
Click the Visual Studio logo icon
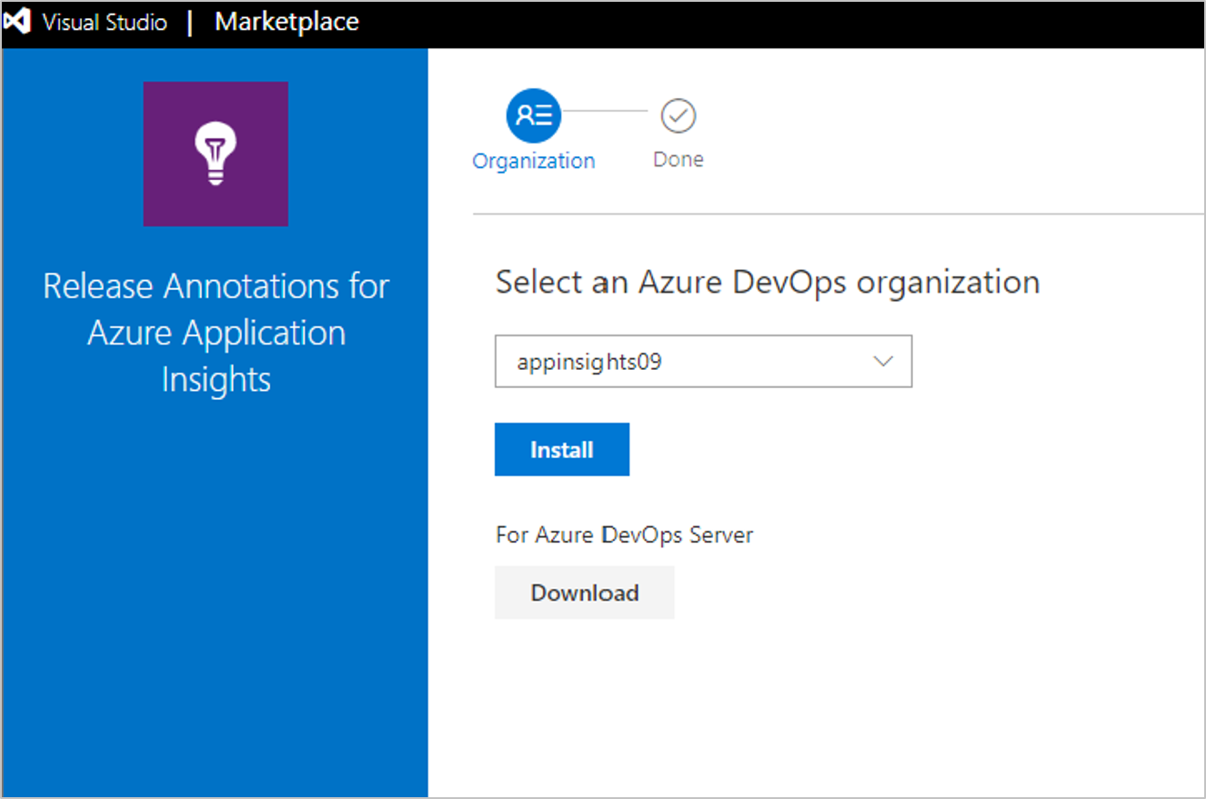18,23
